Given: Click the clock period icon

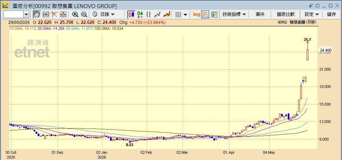Looking at the screenshot, I should pyautogui.click(x=95, y=15).
